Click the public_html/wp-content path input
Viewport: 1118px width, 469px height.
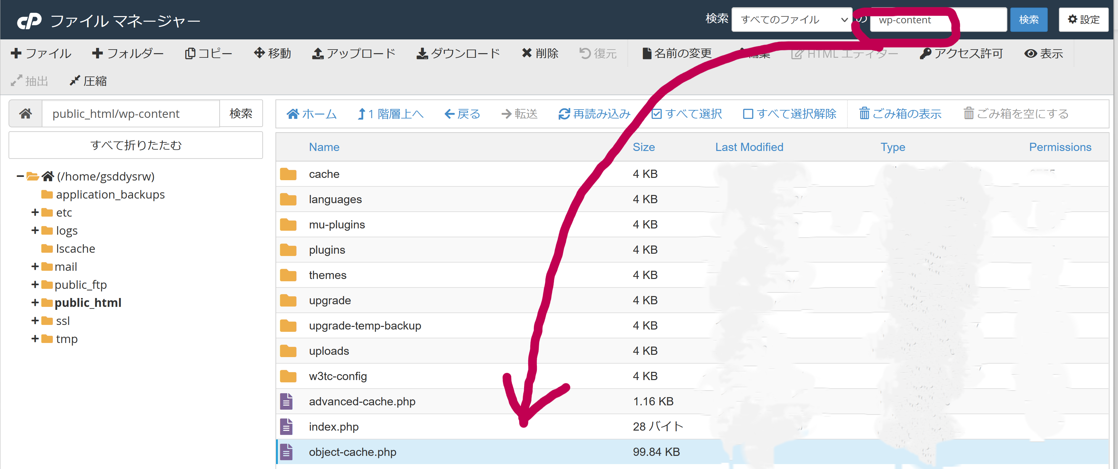tap(130, 114)
